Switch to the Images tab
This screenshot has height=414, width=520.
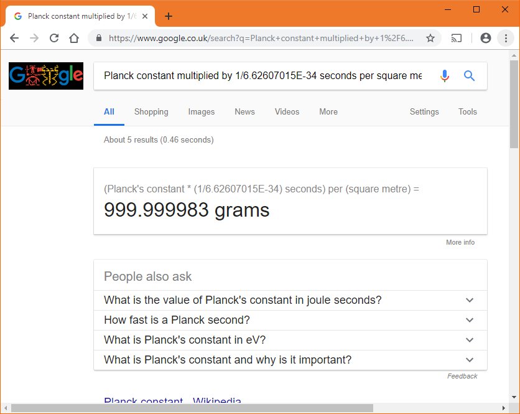(x=202, y=112)
